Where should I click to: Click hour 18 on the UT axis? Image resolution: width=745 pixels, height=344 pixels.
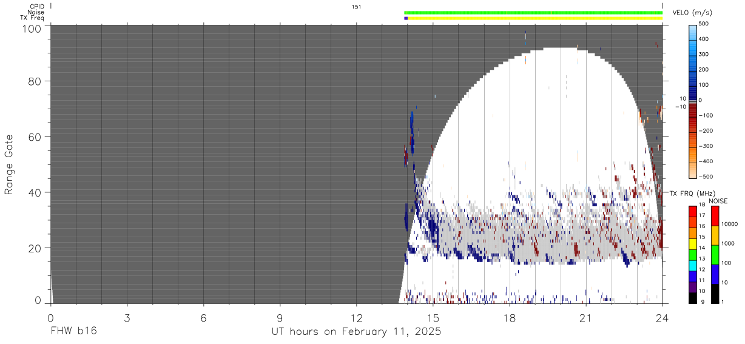coord(509,317)
